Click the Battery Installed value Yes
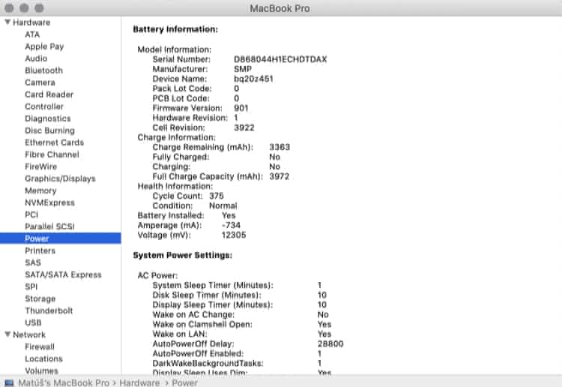Viewport: 562px width, 387px height. click(x=229, y=215)
